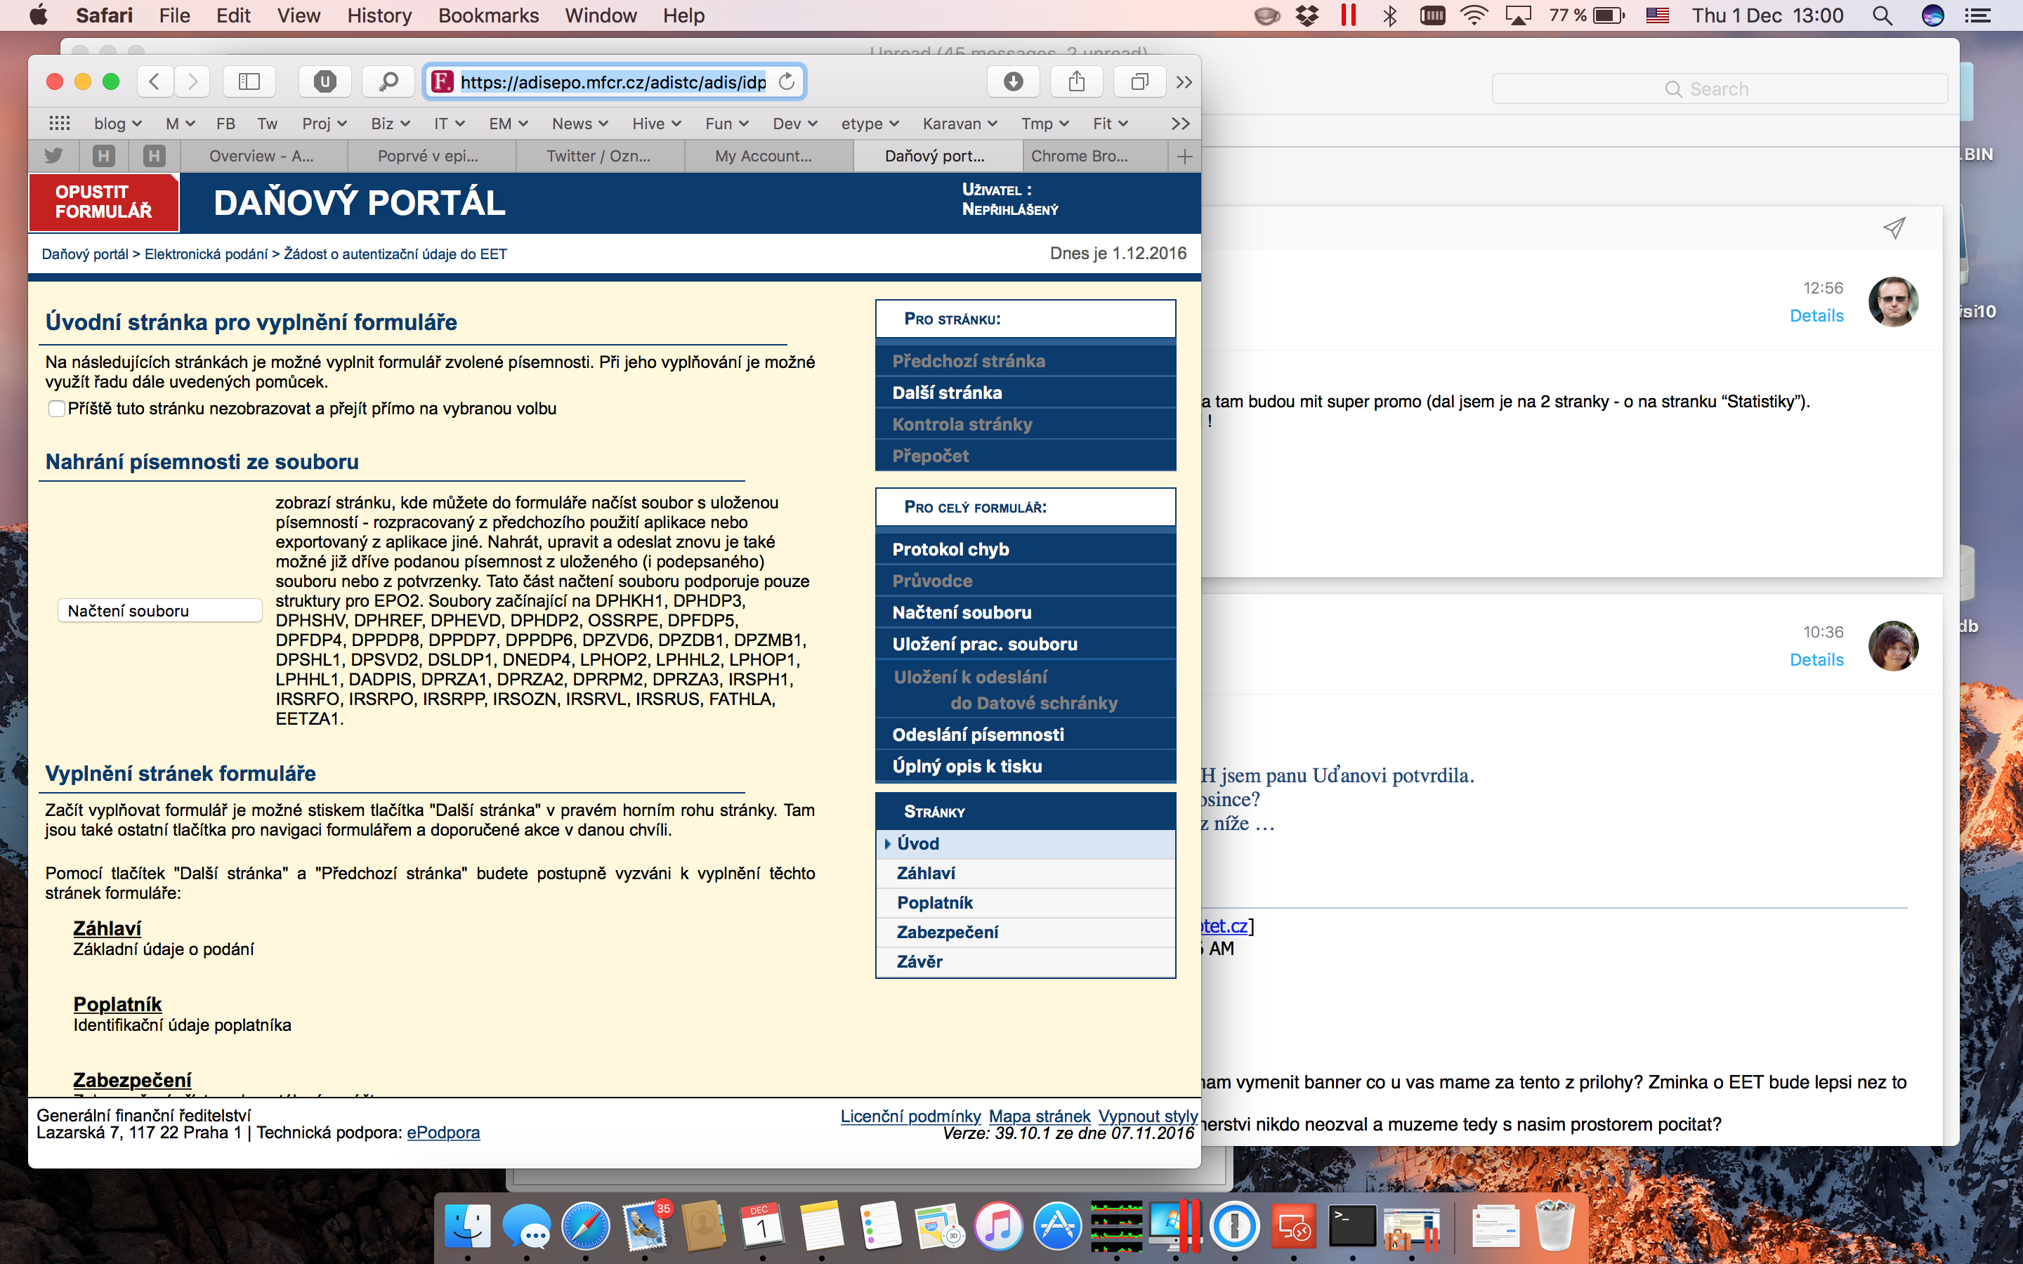Show bookmarks grid icon in favorites bar
This screenshot has width=2023, height=1264.
tap(59, 124)
